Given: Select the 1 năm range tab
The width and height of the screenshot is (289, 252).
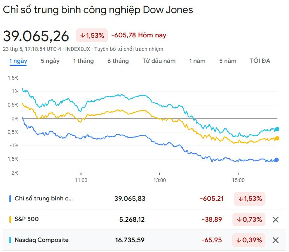Looking at the screenshot, I should (x=197, y=61).
